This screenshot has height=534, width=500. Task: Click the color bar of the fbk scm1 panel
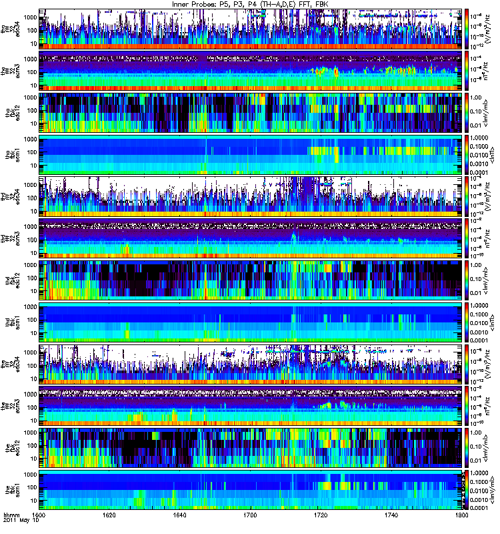(x=467, y=490)
